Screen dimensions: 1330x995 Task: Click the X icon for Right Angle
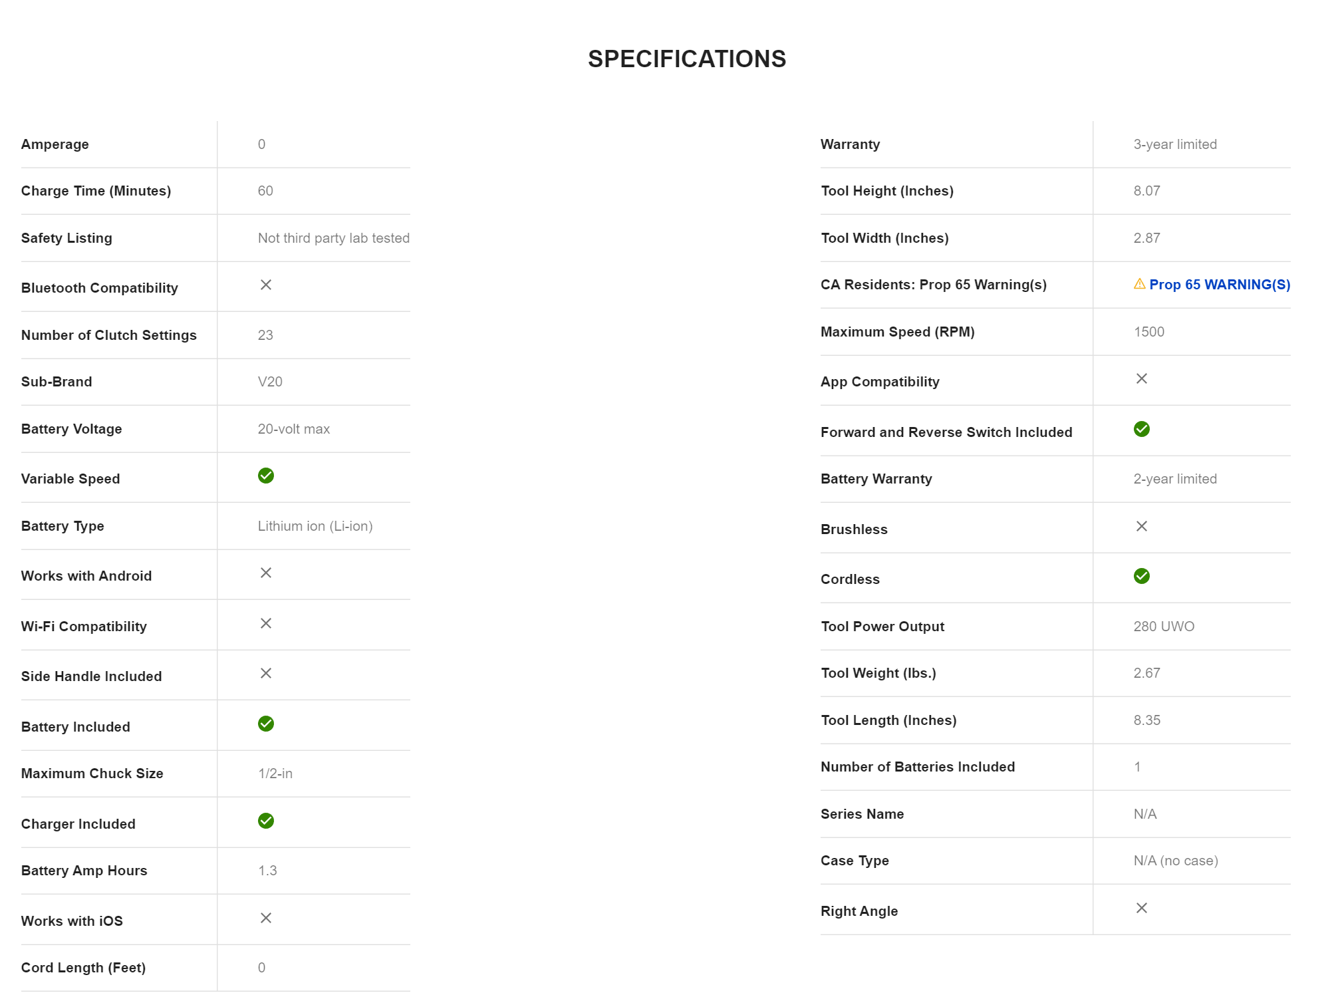click(x=1142, y=908)
